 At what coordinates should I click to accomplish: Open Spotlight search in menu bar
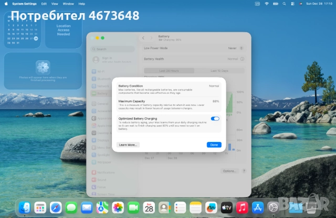(x=284, y=4)
